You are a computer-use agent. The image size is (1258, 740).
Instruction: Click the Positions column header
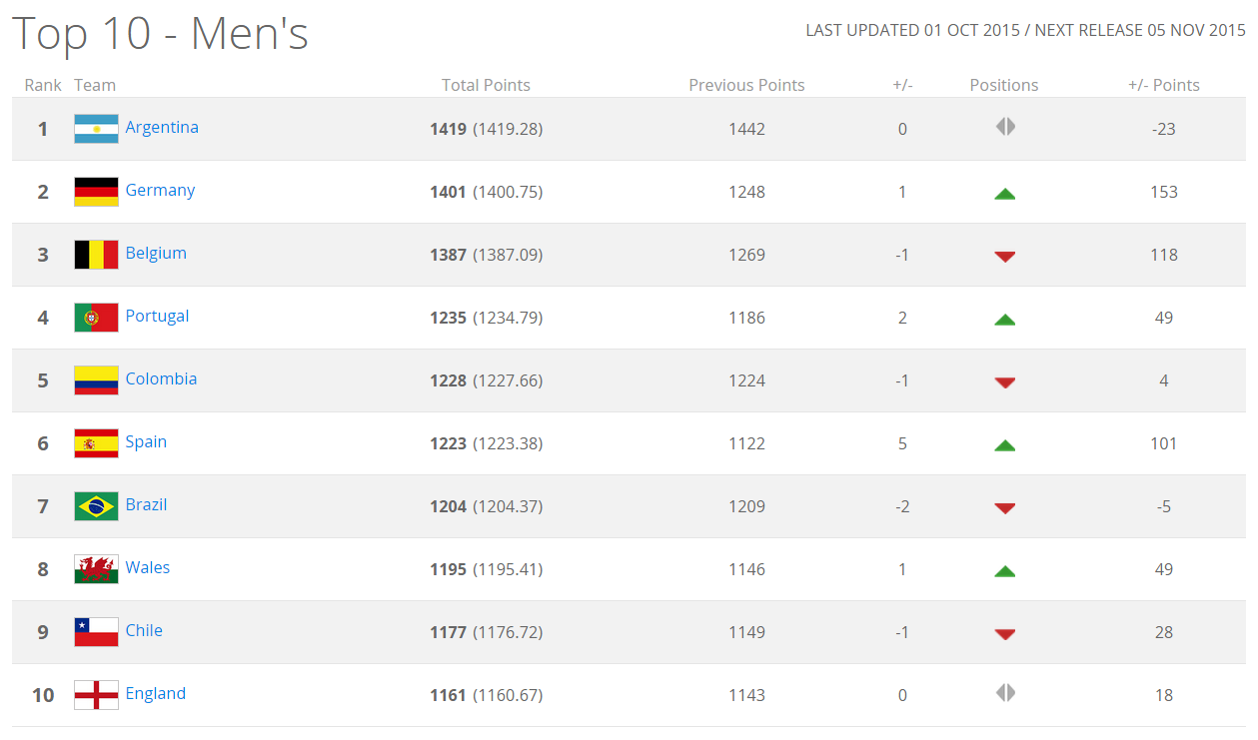tap(1004, 85)
